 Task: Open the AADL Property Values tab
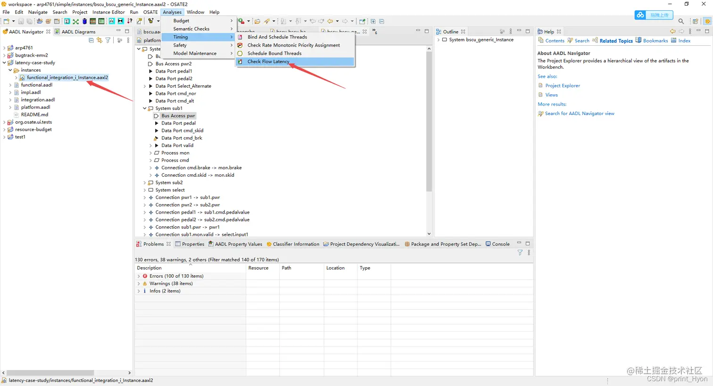235,244
